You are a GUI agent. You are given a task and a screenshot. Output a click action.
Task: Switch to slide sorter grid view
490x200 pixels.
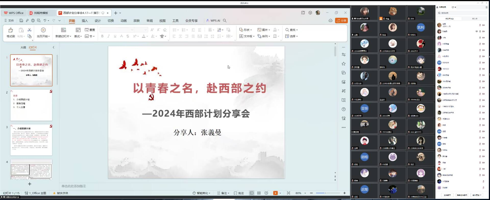[259, 193]
